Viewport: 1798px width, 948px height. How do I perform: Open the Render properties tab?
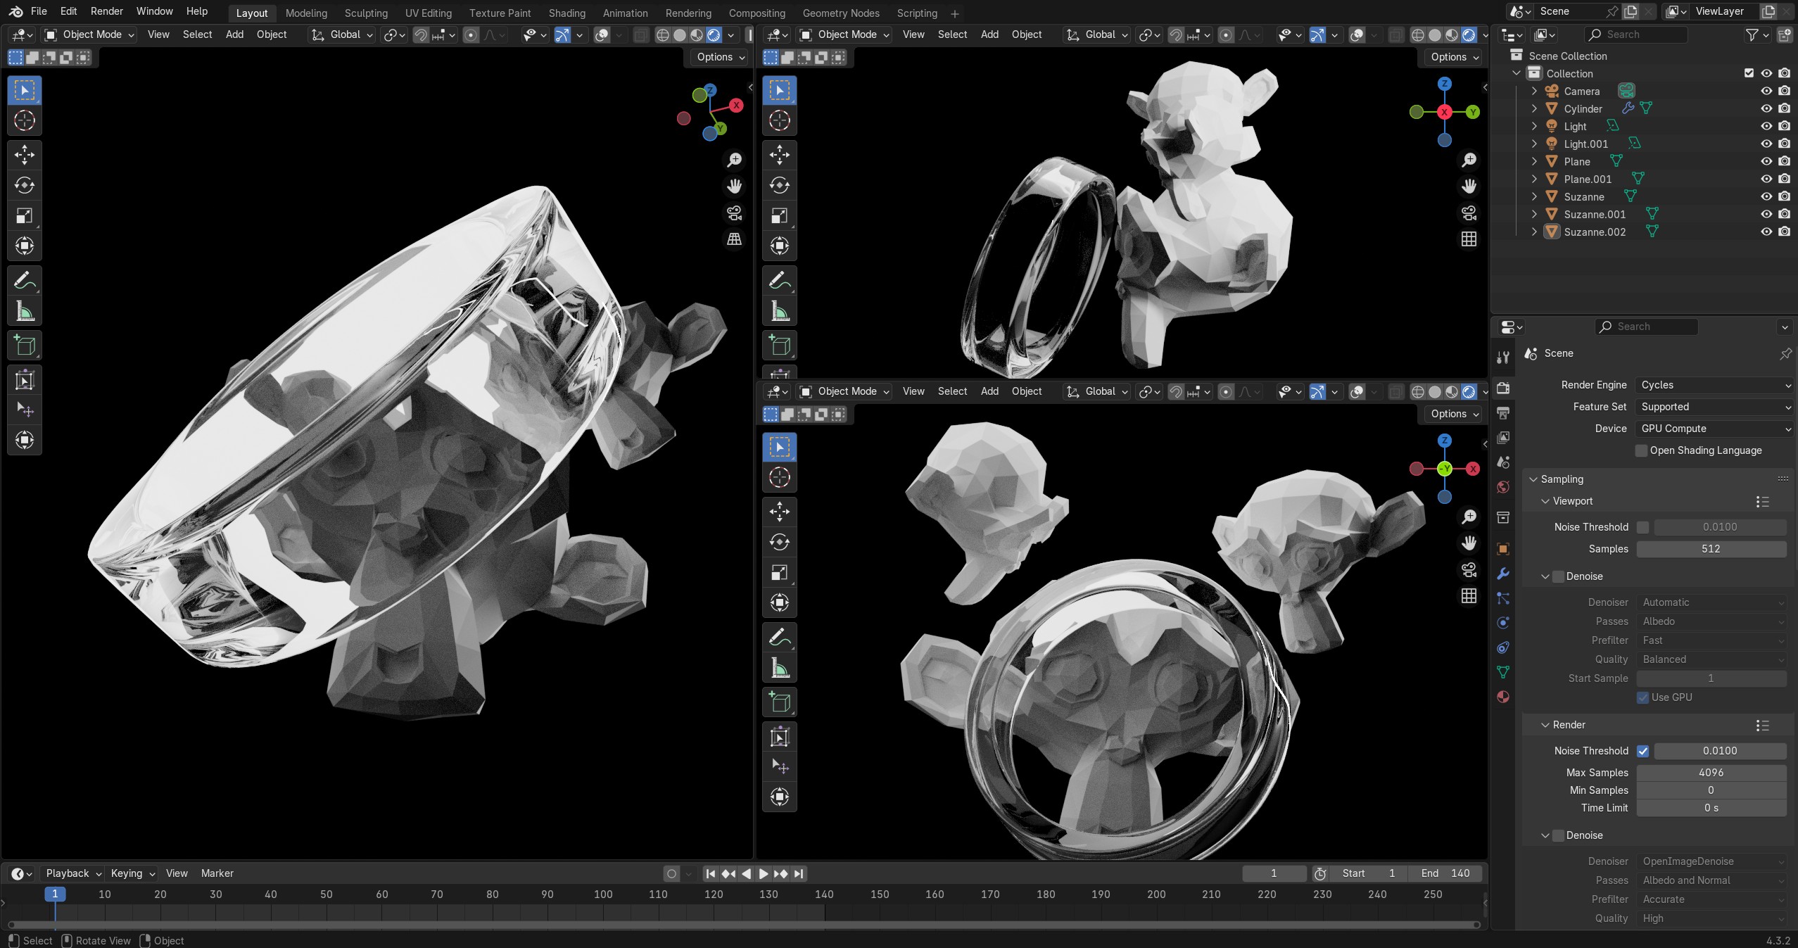[x=1503, y=388]
